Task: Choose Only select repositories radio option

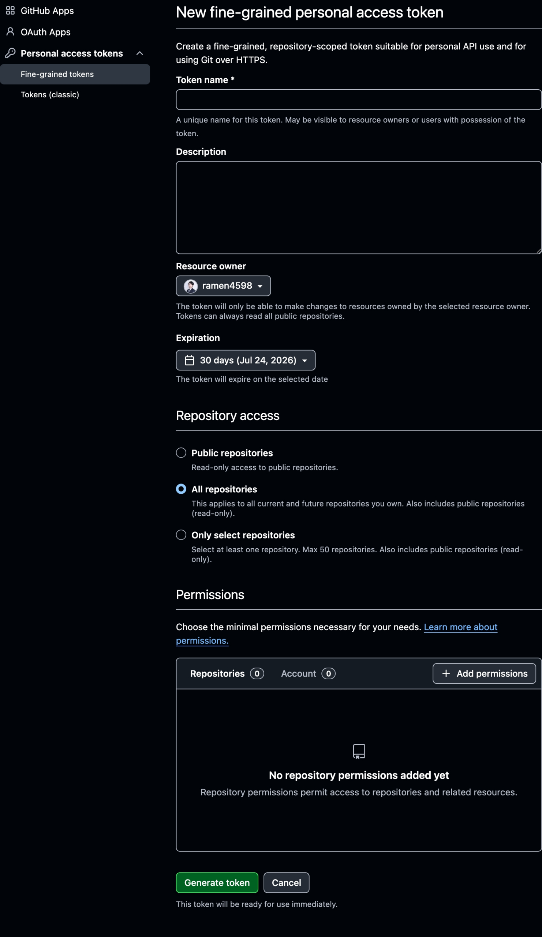Action: pos(181,535)
